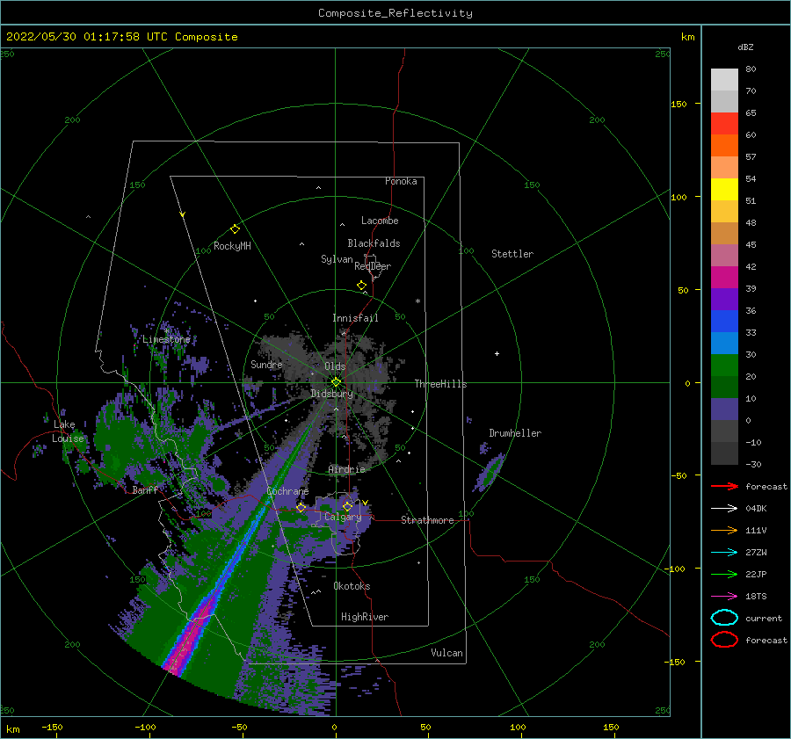Select the red swatch on dBZ scale

click(724, 124)
